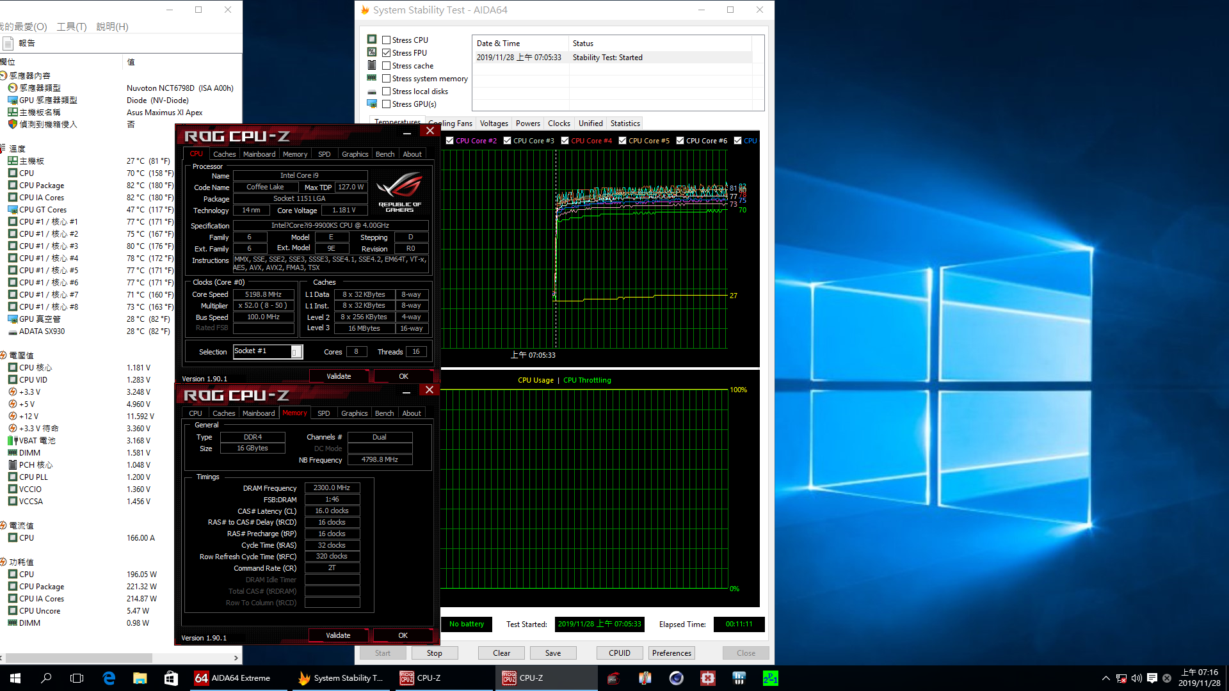Open Microsoft Store from the taskbar

[171, 678]
